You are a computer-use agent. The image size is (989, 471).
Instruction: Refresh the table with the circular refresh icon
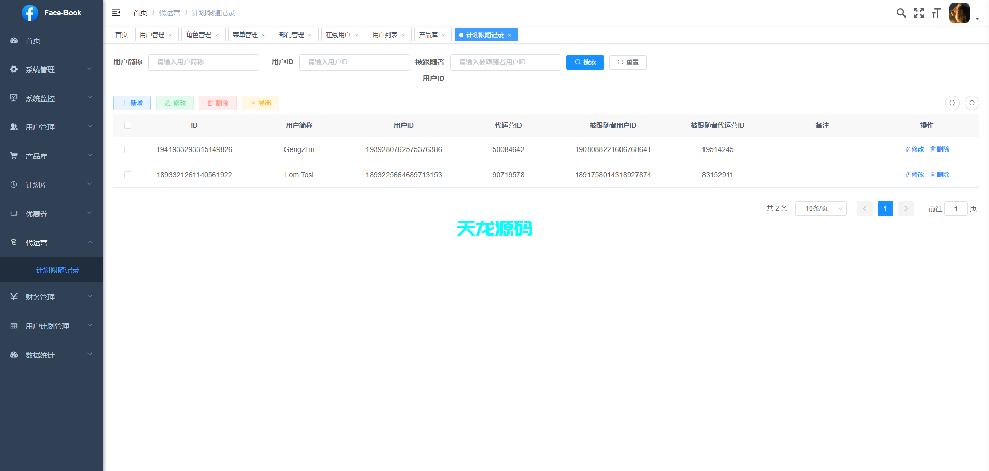[x=972, y=103]
